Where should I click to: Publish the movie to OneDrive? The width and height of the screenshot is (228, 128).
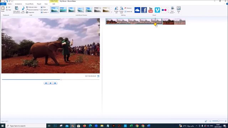click(x=137, y=10)
